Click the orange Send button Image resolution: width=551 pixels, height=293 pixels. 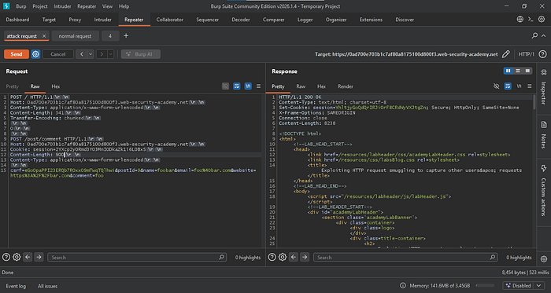tap(17, 54)
